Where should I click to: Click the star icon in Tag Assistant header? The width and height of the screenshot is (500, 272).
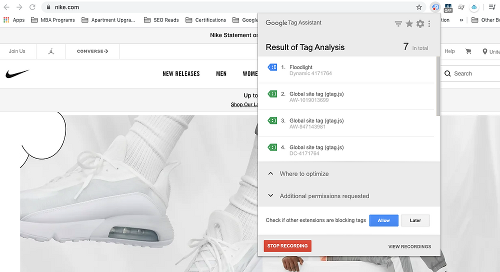click(409, 23)
